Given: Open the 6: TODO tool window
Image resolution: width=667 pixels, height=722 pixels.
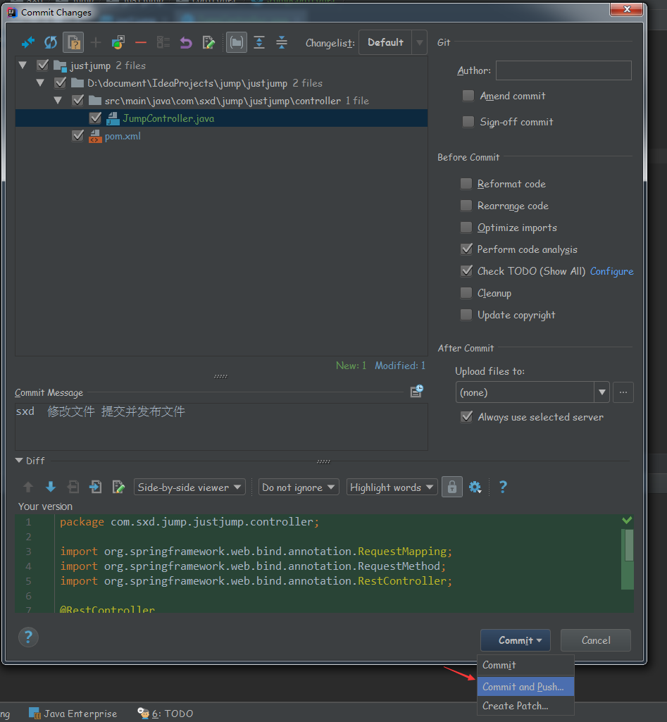Looking at the screenshot, I should pyautogui.click(x=166, y=714).
